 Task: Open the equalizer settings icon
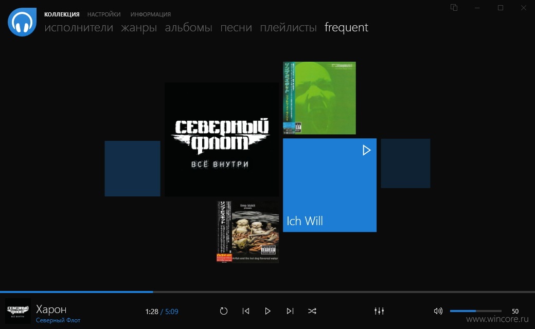coord(379,311)
